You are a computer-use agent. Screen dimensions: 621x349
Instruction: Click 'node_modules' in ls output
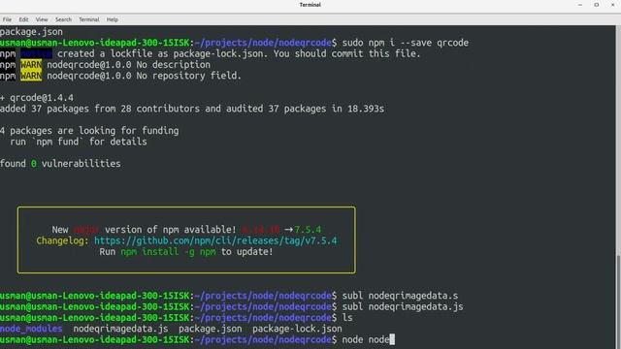click(31, 329)
